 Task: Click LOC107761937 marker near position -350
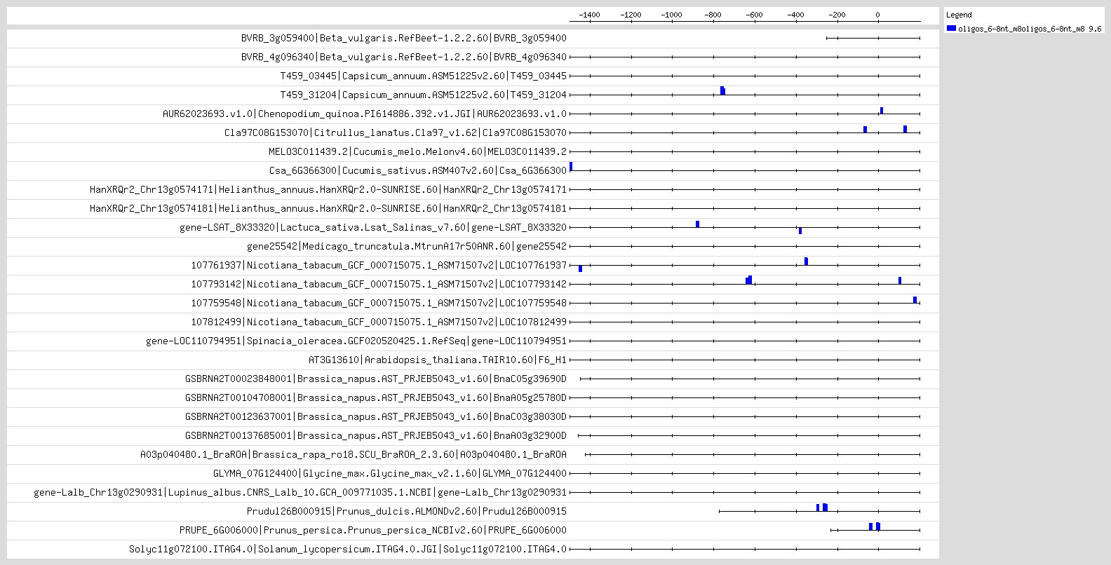coord(806,261)
